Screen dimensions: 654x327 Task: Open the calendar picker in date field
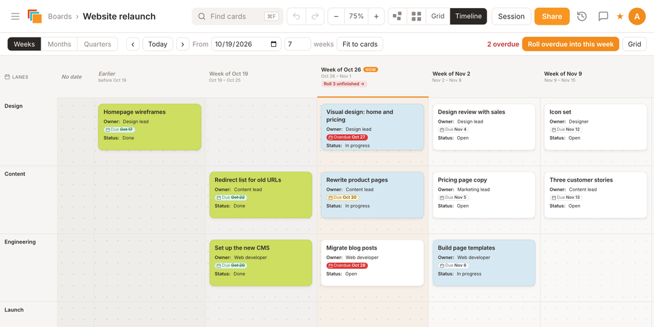(x=274, y=44)
